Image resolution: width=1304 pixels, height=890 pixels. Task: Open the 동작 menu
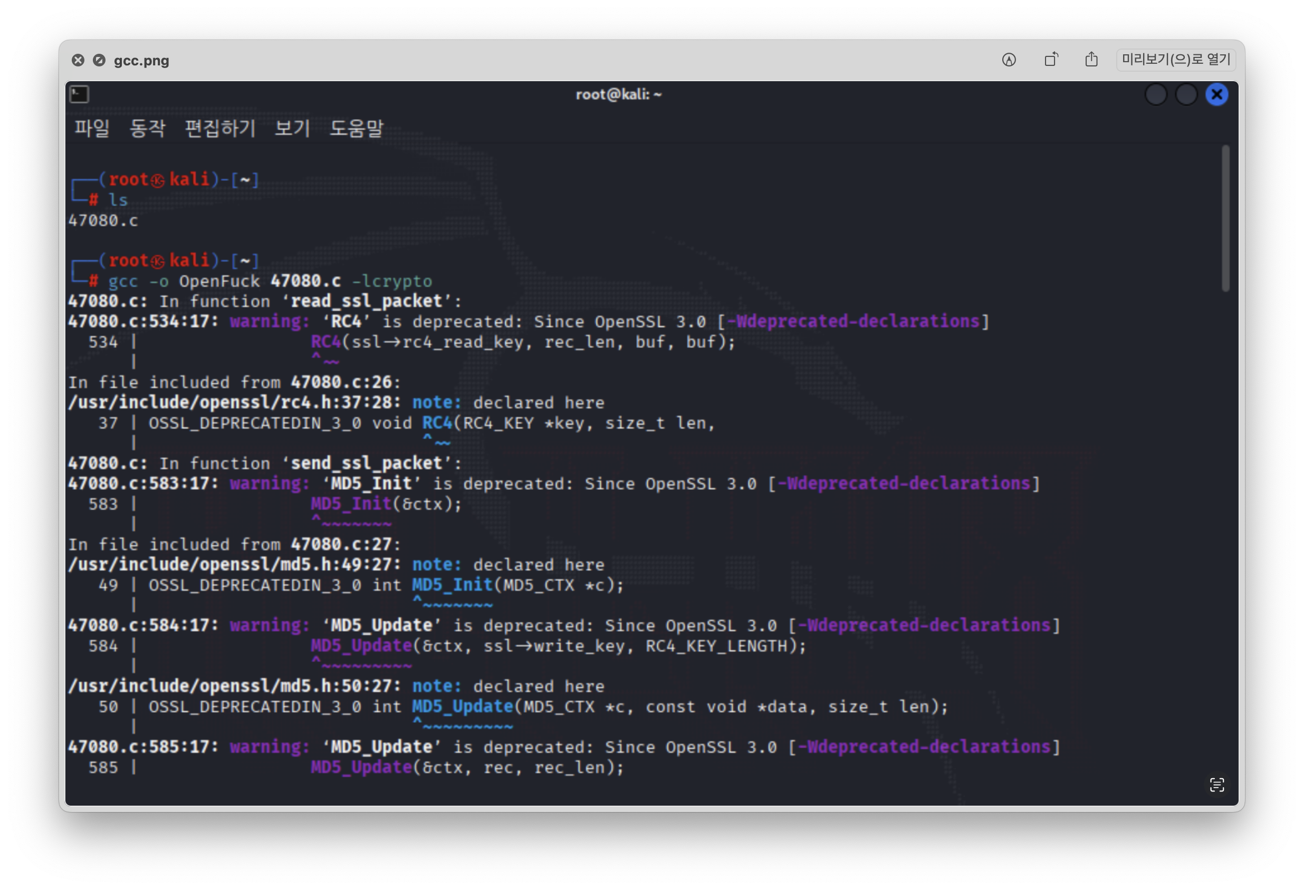(x=147, y=129)
